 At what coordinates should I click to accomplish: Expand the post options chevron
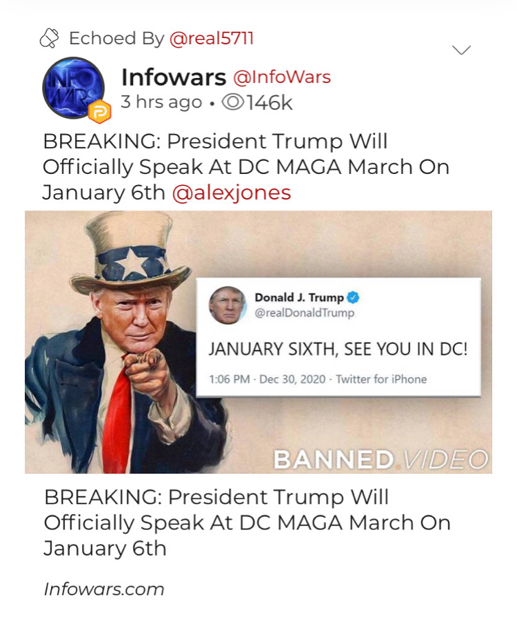pos(462,50)
